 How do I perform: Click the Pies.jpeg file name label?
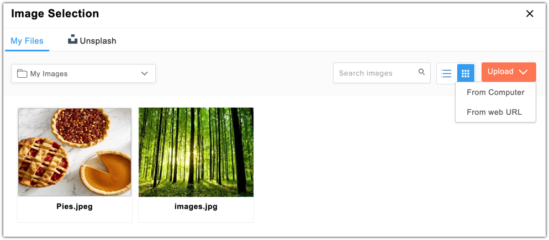point(75,206)
